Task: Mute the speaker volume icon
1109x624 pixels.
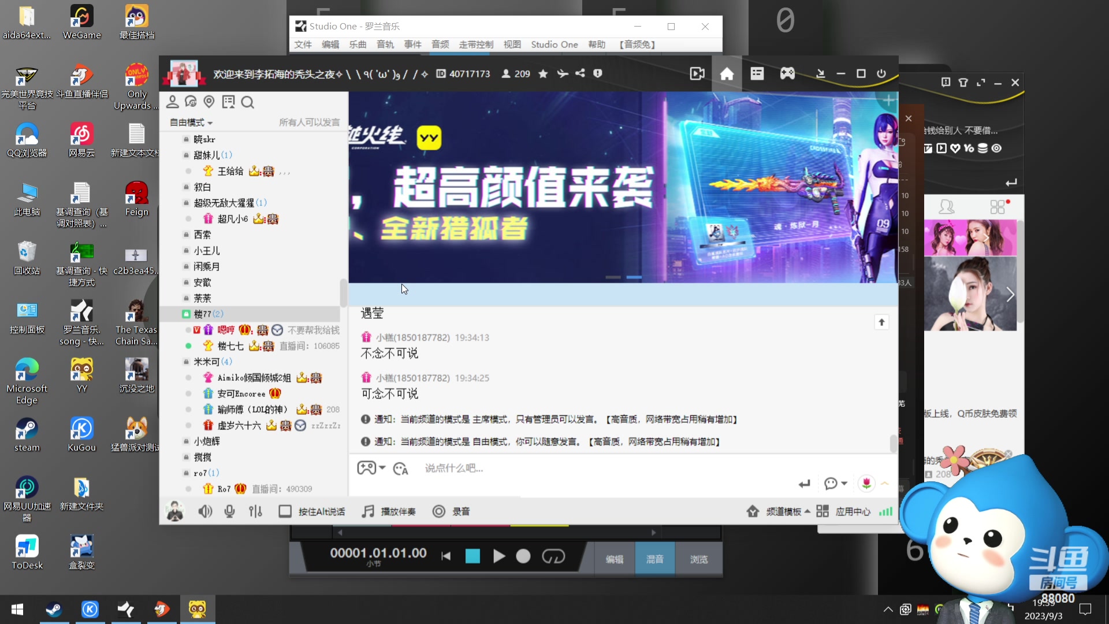Action: pyautogui.click(x=205, y=511)
